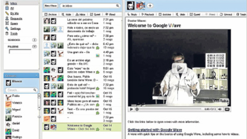This screenshot has width=247, height=139.
Task: Click the magnifier icon in wave search box
Action: [x=118, y=5]
